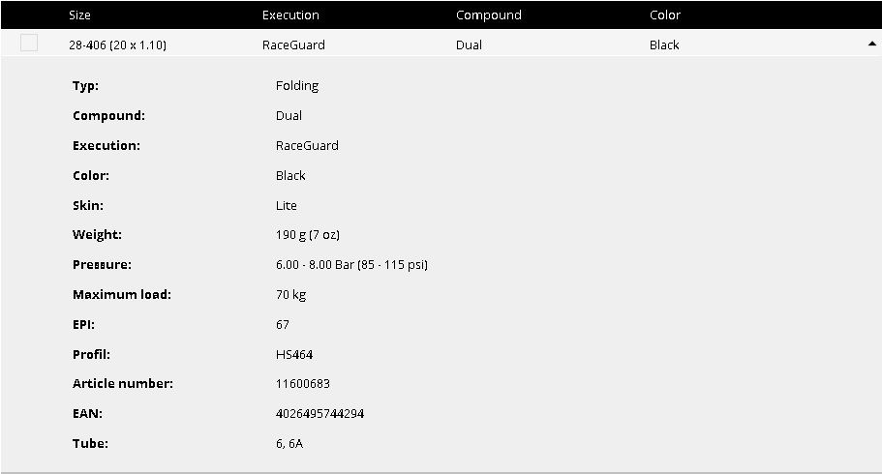Click RaceGuard in the table row
The width and height of the screenshot is (882, 474).
tap(293, 45)
